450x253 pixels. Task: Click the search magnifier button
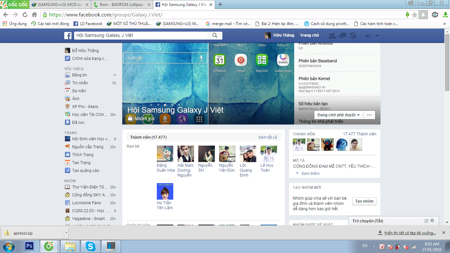pos(215,36)
